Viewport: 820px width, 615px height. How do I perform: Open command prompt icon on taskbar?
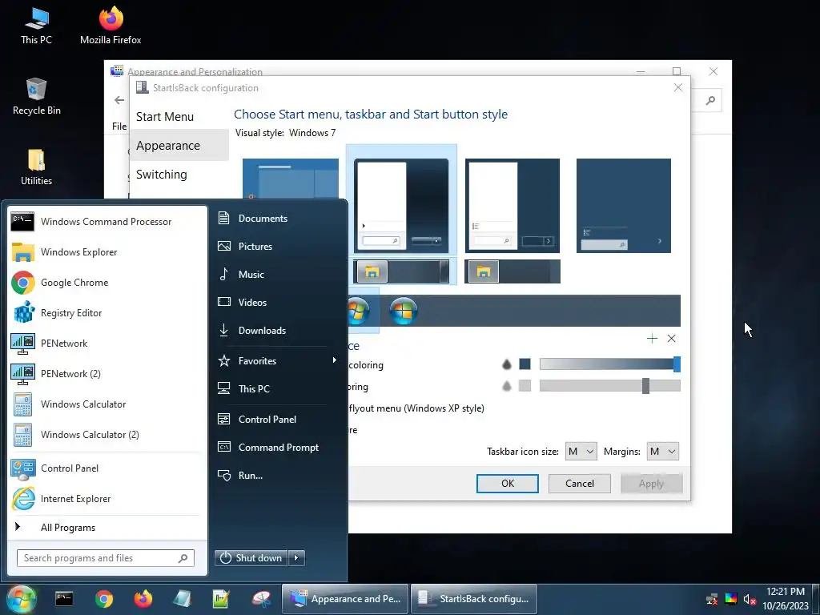pyautogui.click(x=64, y=599)
